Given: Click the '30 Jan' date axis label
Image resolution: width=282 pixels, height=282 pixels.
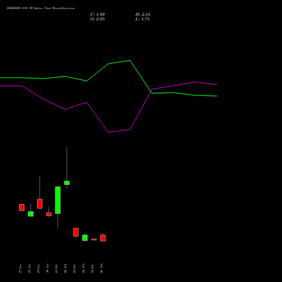Looking at the screenshot, I should coord(47,268).
